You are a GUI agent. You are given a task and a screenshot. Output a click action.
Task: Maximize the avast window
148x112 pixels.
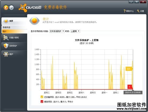coord(137,2)
